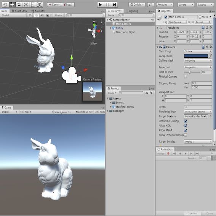The image size is (216, 216).
Task: Select the Animation tab
Action: tap(165, 149)
